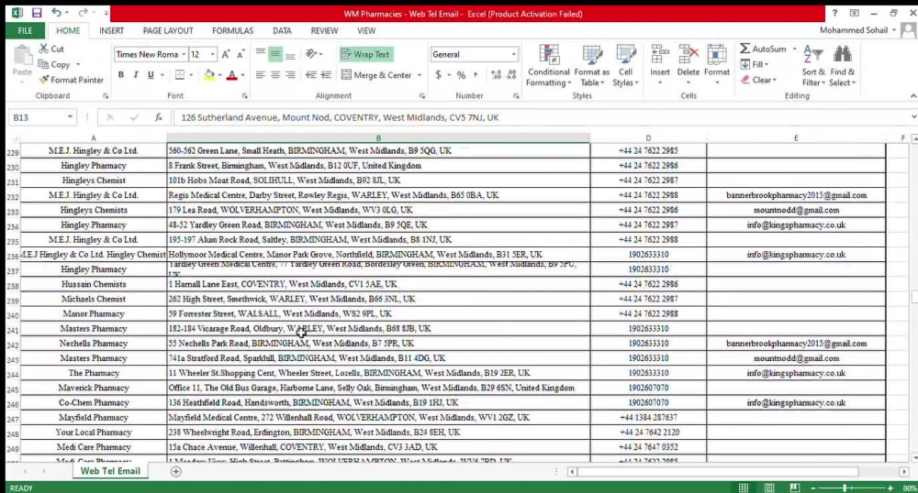
Task: Switch to Page Layout view in status bar
Action: click(769, 488)
